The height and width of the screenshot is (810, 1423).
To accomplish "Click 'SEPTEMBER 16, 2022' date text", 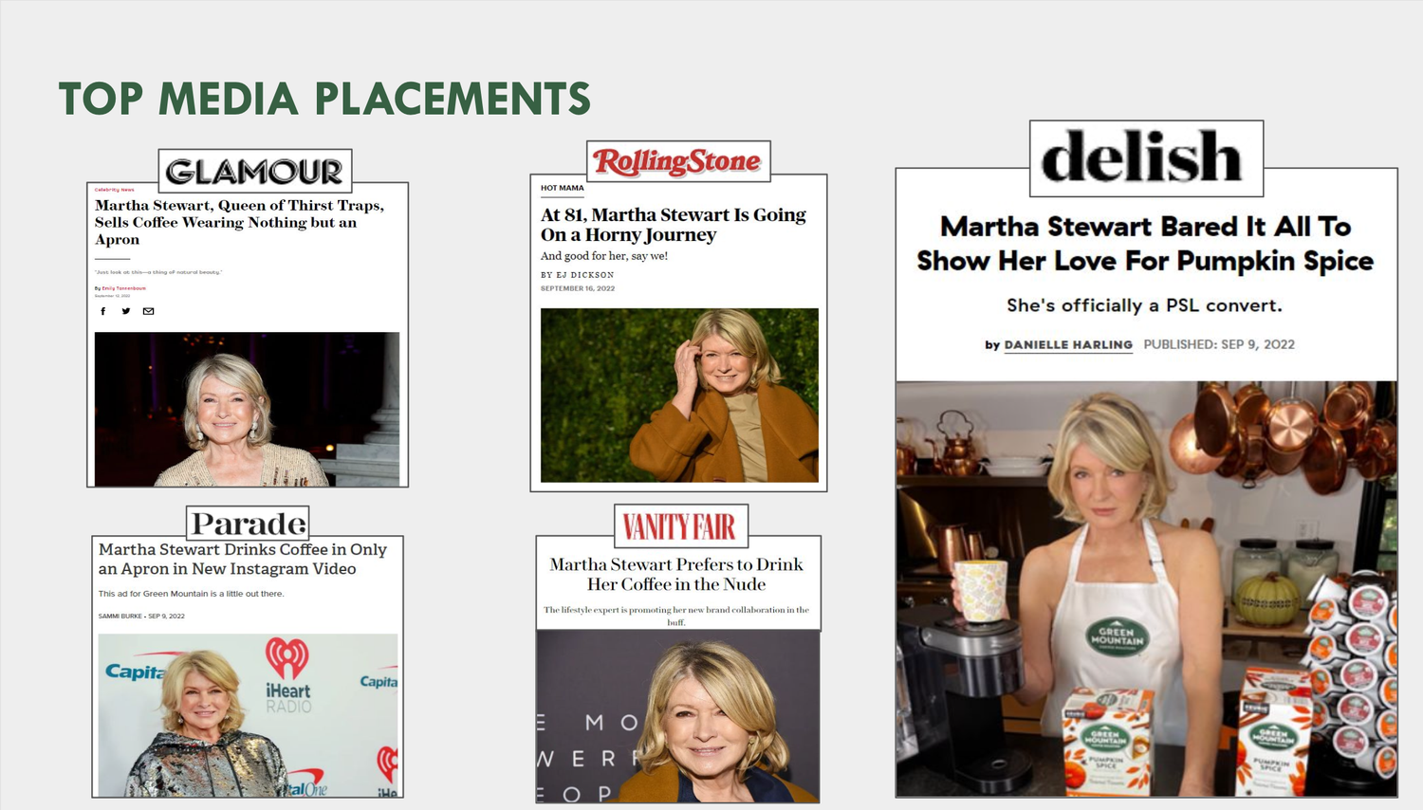I will [578, 288].
